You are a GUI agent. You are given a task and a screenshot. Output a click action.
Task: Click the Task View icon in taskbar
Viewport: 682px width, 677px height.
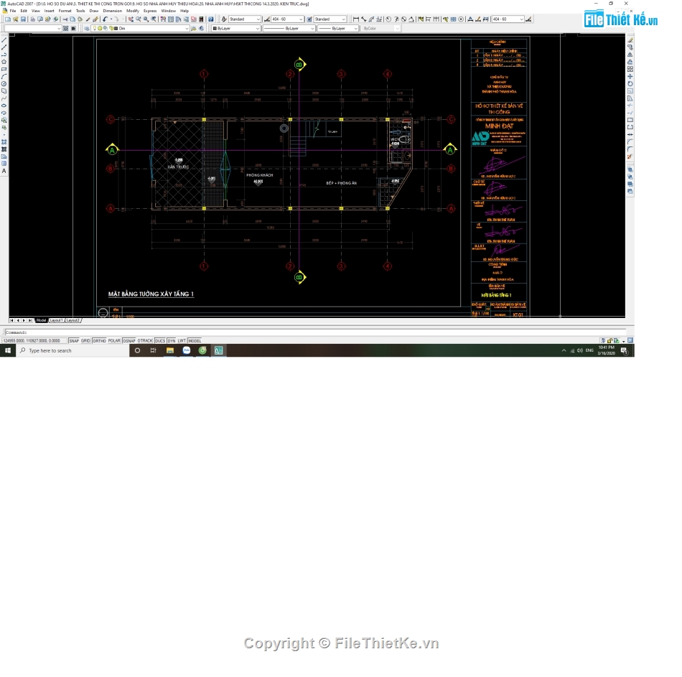point(153,350)
